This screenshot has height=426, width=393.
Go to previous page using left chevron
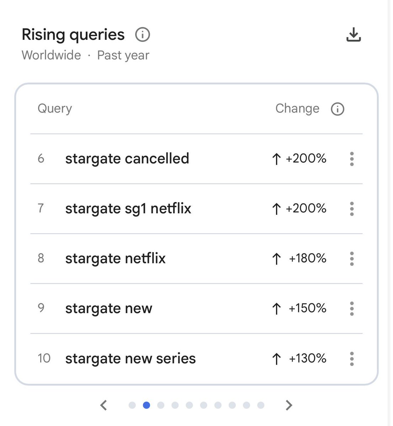click(x=103, y=405)
